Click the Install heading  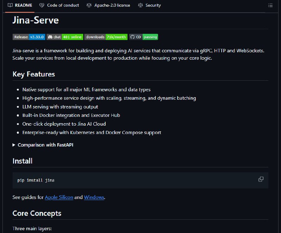pyautogui.click(x=22, y=161)
